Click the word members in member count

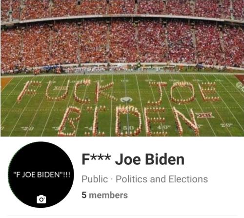pyautogui.click(x=108, y=195)
